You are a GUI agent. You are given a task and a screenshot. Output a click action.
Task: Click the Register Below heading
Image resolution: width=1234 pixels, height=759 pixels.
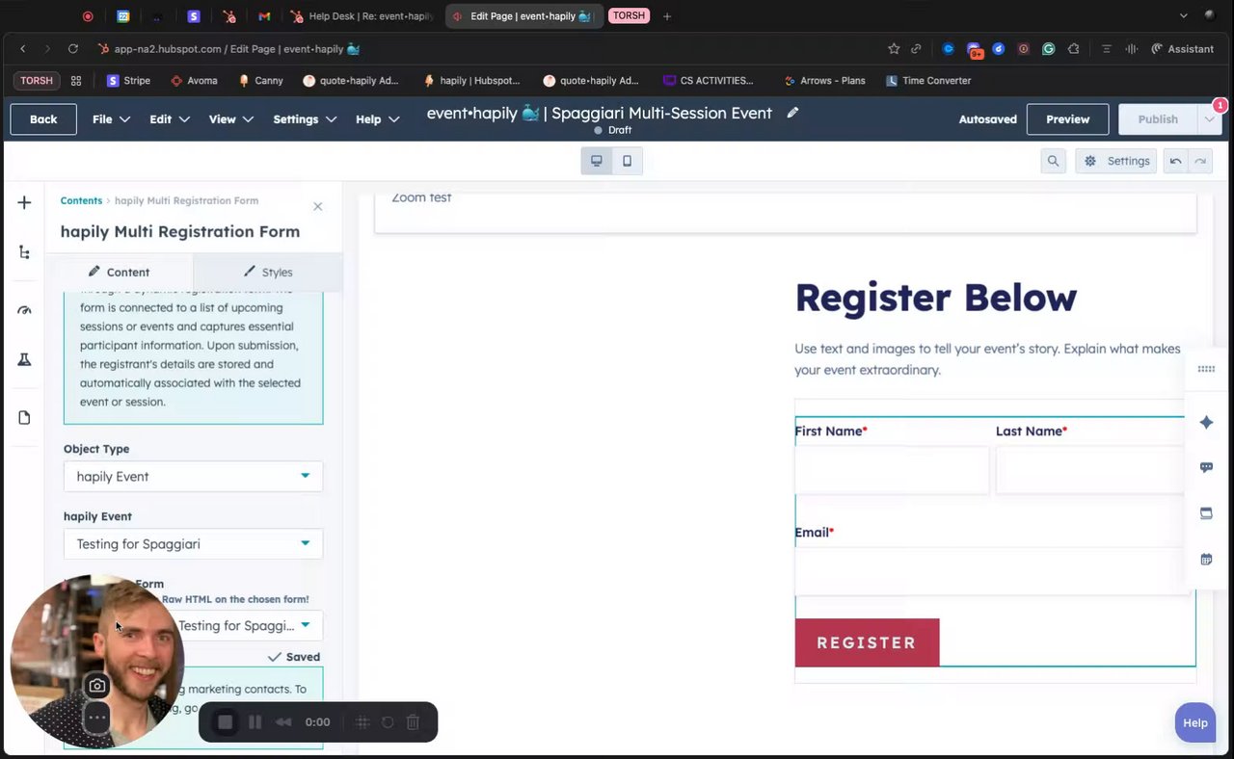click(935, 298)
